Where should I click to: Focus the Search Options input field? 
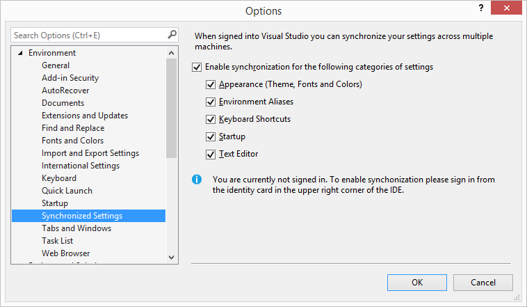[x=87, y=35]
